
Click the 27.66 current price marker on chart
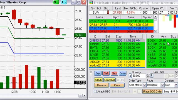[80, 35]
